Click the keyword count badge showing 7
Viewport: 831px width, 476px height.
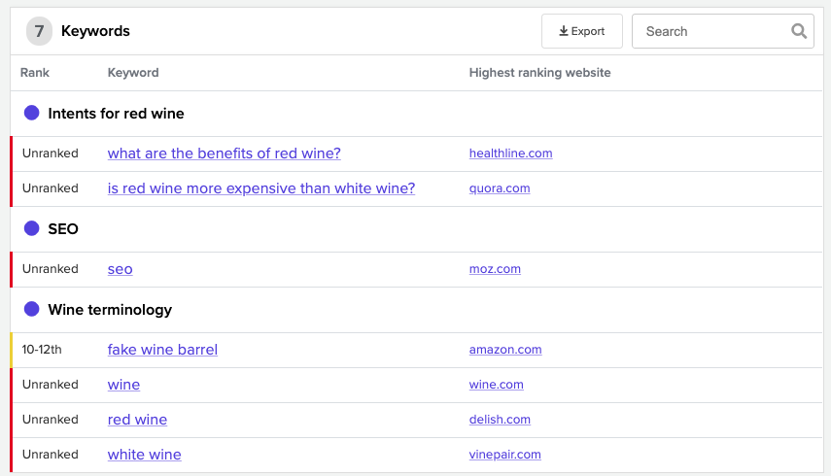[x=39, y=31]
